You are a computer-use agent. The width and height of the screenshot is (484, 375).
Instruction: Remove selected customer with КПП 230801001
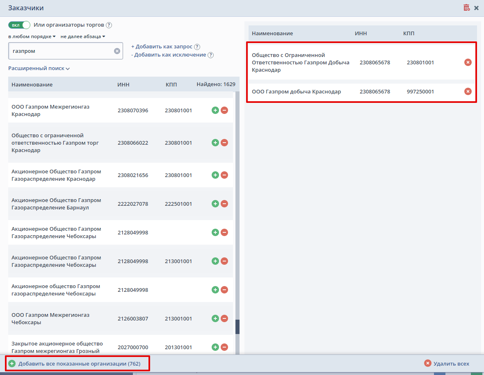pyautogui.click(x=468, y=62)
